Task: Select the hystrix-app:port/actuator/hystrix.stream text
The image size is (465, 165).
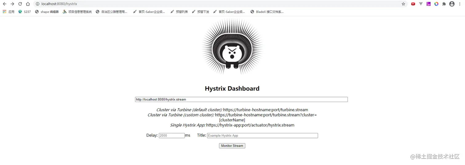Action: [250, 125]
